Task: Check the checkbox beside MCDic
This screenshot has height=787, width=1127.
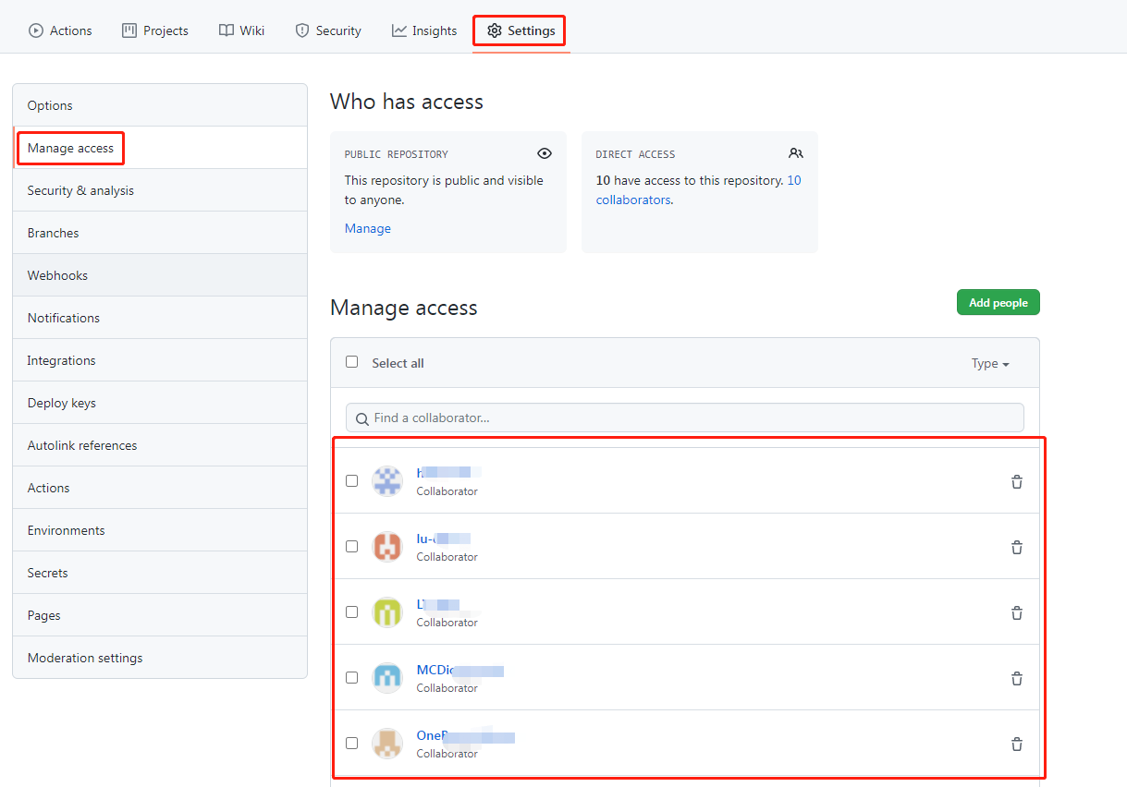Action: [352, 677]
